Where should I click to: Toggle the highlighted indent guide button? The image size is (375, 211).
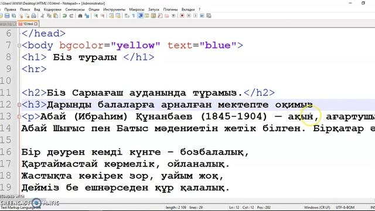(141, 16)
